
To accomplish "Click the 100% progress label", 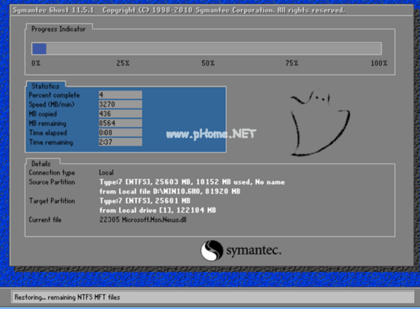I will click(x=379, y=63).
